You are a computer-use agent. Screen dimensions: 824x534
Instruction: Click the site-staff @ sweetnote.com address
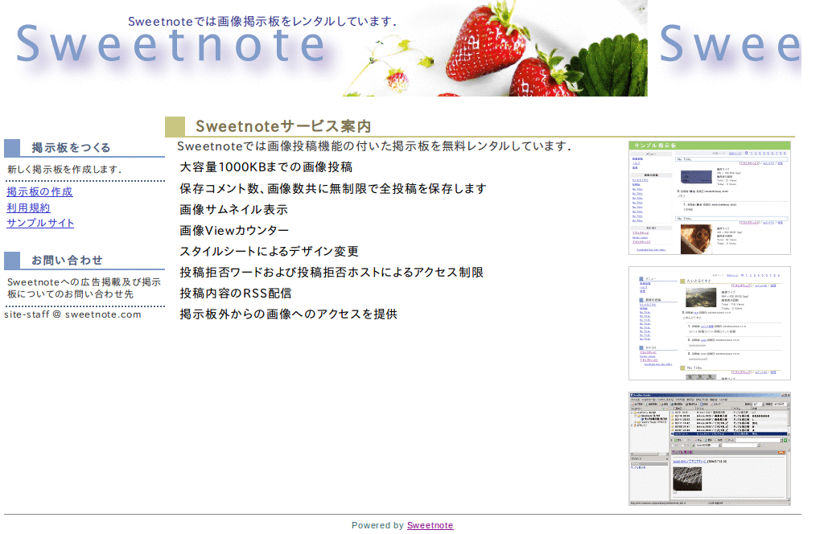[72, 314]
